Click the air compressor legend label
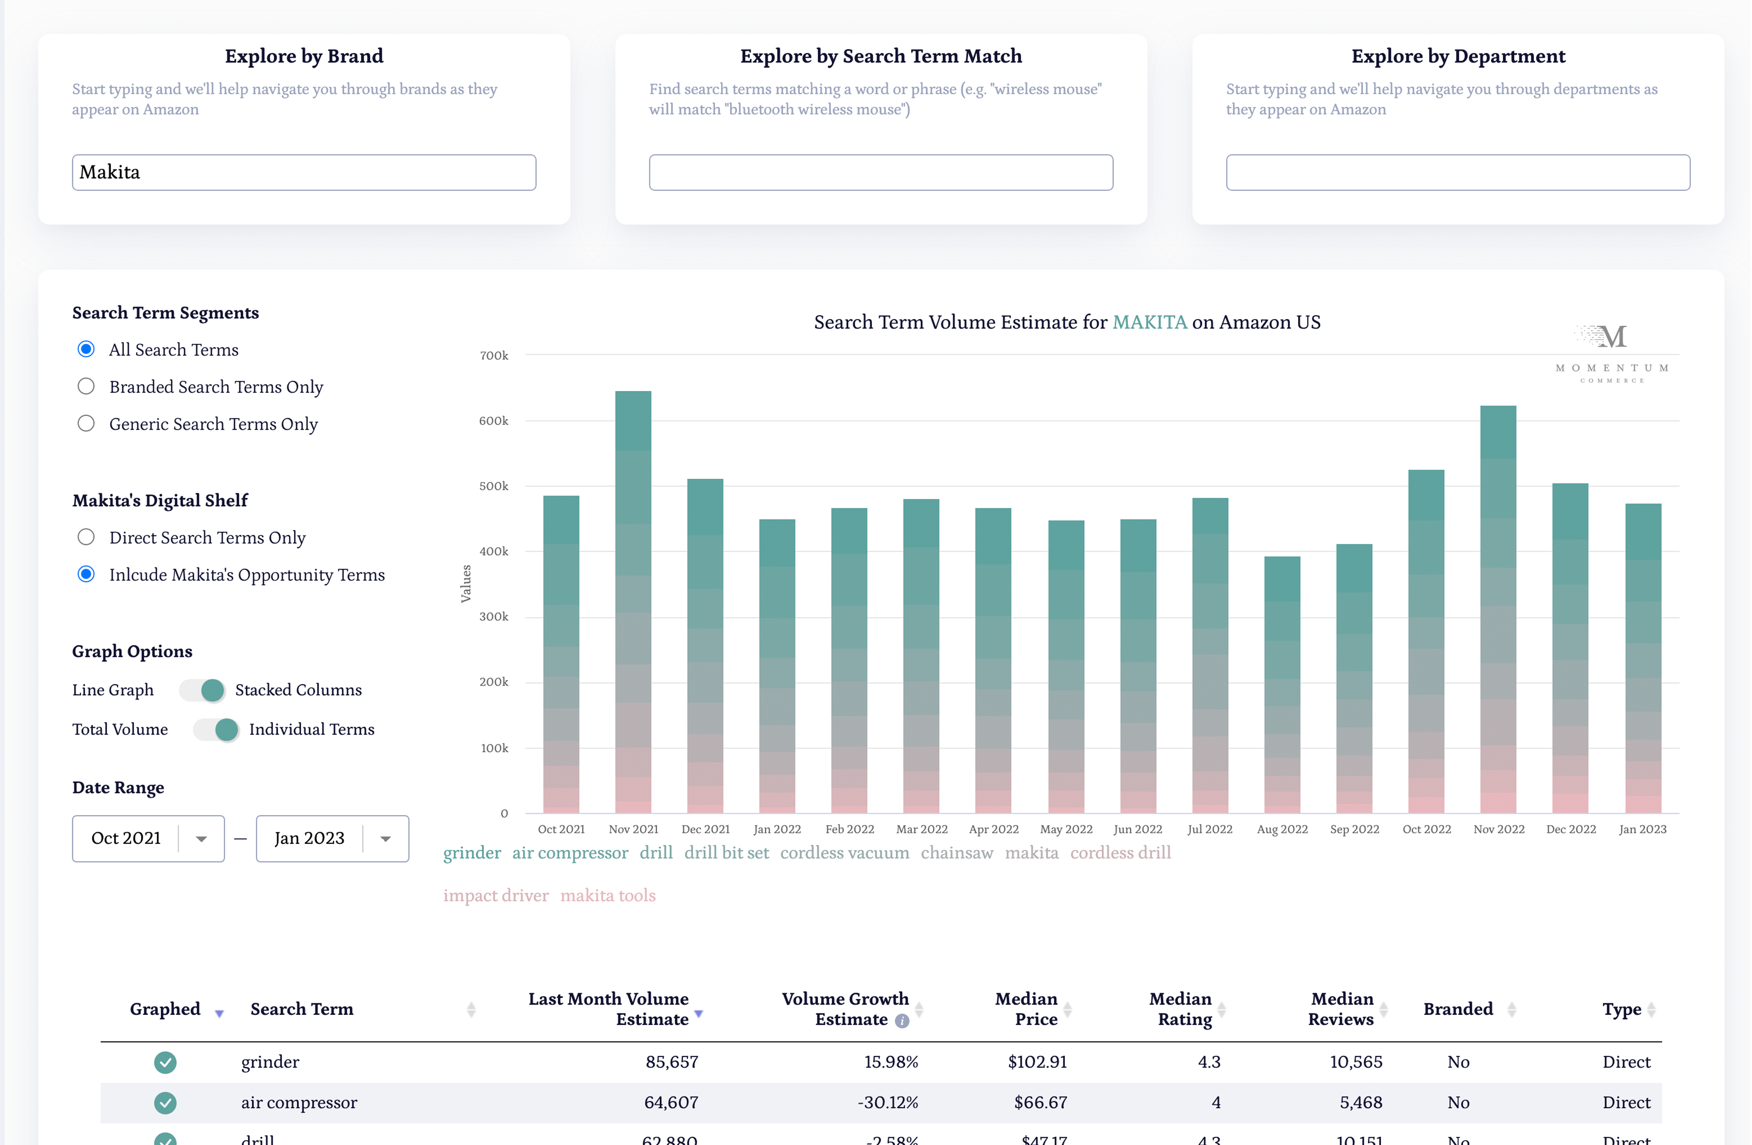Viewport: 1752px width, 1145px height. pyautogui.click(x=571, y=853)
